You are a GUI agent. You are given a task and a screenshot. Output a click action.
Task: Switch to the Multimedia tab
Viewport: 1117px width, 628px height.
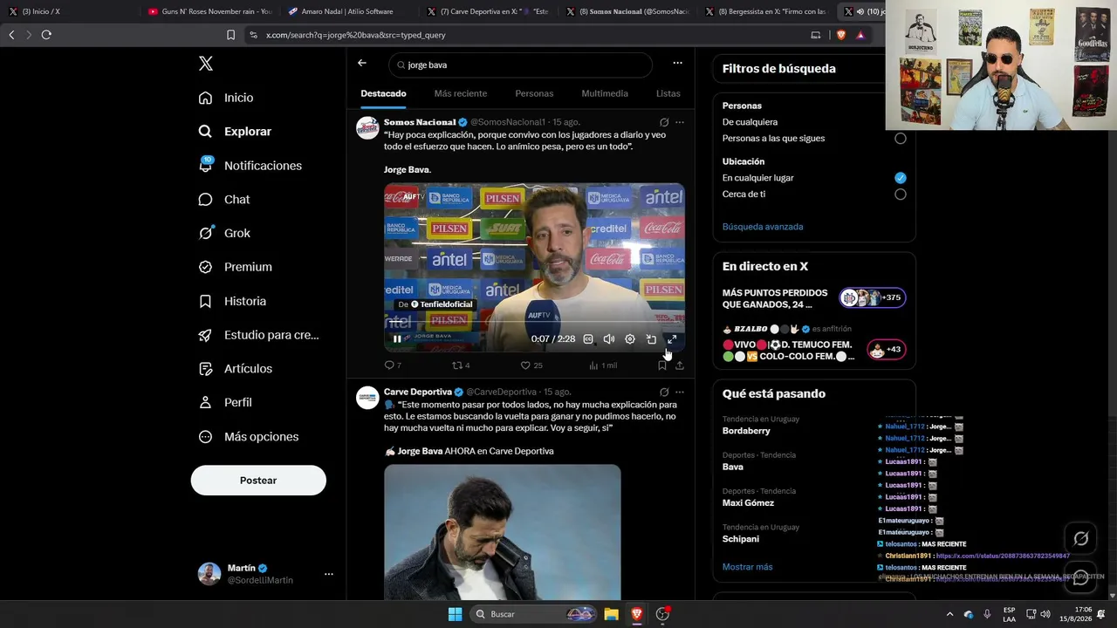(x=605, y=93)
